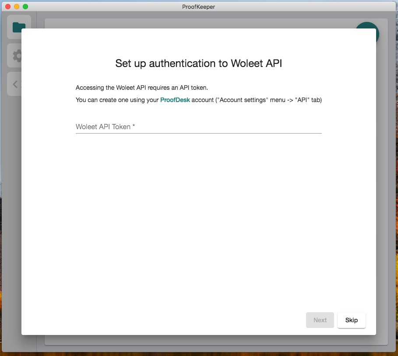The width and height of the screenshot is (398, 356).
Task: Open the folder icon in the sidebar
Action: pyautogui.click(x=19, y=27)
